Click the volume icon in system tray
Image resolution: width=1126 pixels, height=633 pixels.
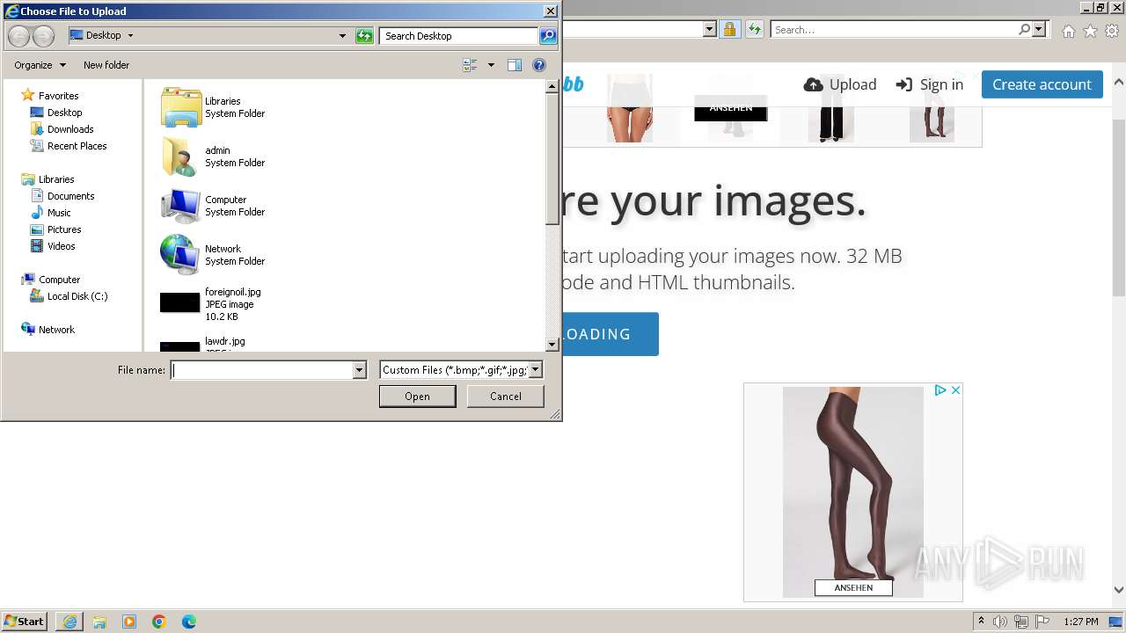[1001, 622]
